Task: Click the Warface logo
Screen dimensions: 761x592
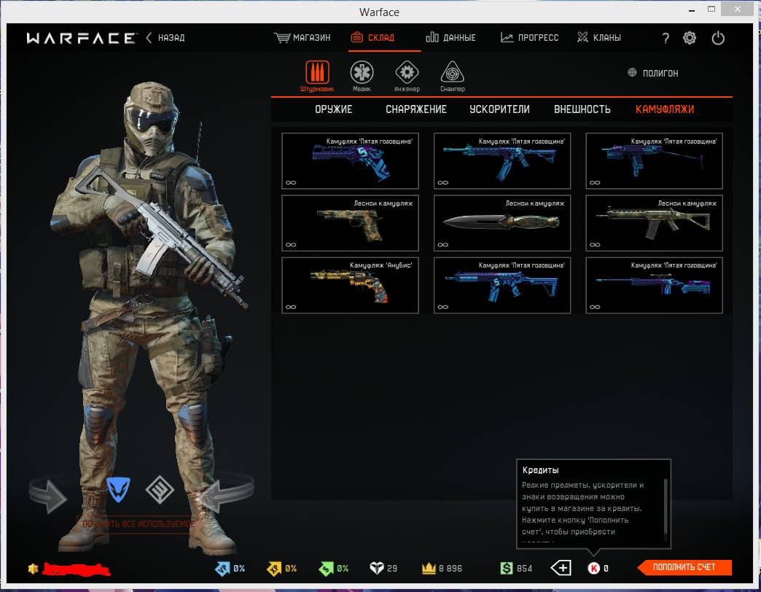Action: click(x=82, y=39)
